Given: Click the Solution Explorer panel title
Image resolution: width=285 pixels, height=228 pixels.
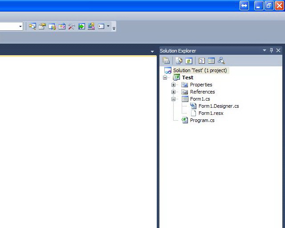Looking at the screenshot, I should click(178, 51).
